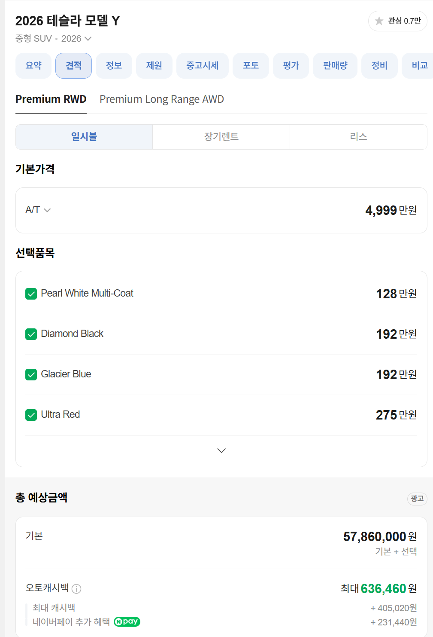
Task: Click the 광고 badge near 총 예상금액
Action: [x=417, y=499]
